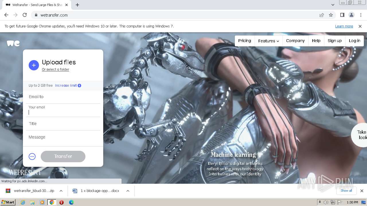The image size is (367, 206).
Task: Open the WeTransfer logo home link
Action: (13, 43)
